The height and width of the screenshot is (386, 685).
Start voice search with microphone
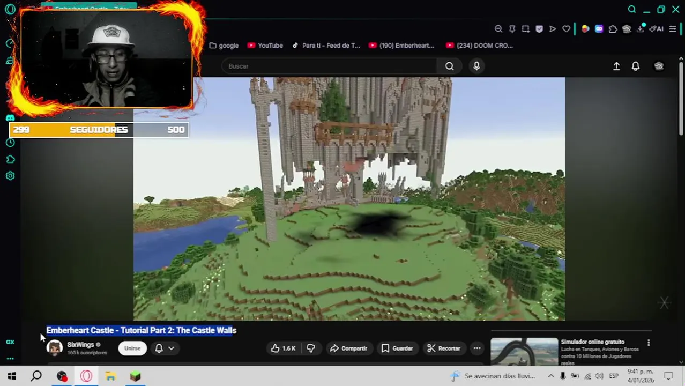[476, 66]
